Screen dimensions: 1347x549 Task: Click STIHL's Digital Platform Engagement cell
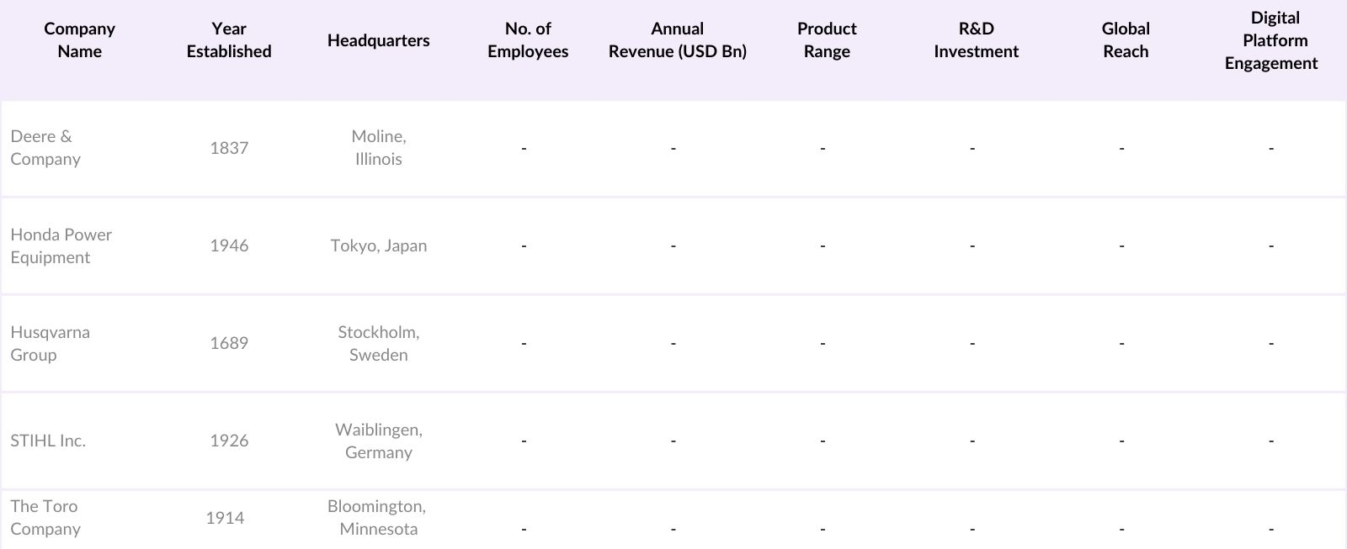point(1271,441)
